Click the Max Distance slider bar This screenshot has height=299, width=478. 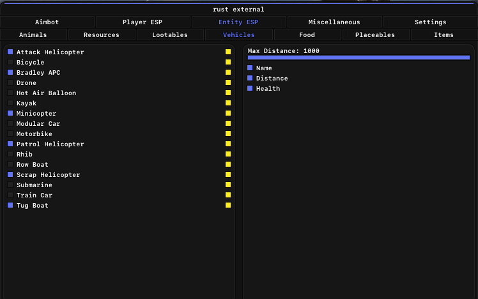(358, 57)
